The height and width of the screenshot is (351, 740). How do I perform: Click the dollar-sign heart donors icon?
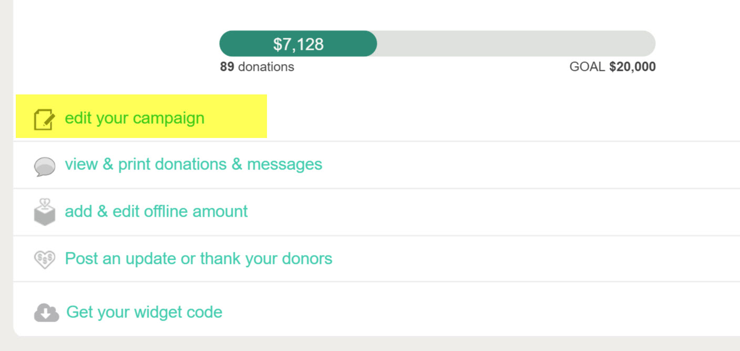coord(45,260)
